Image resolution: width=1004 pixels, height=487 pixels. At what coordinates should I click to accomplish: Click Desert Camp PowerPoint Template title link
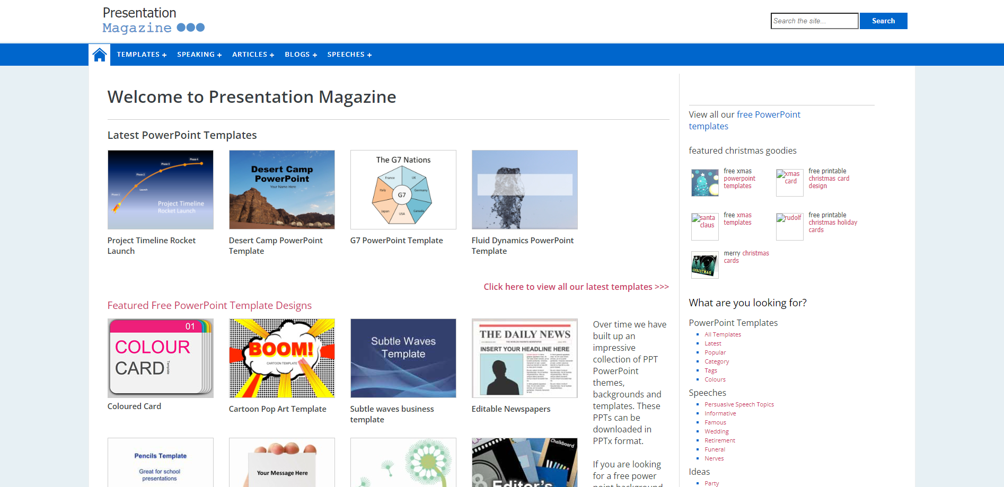click(276, 245)
